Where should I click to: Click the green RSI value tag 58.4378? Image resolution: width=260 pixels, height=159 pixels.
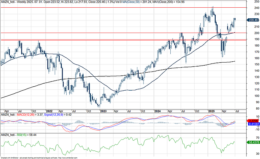[x=253, y=142]
